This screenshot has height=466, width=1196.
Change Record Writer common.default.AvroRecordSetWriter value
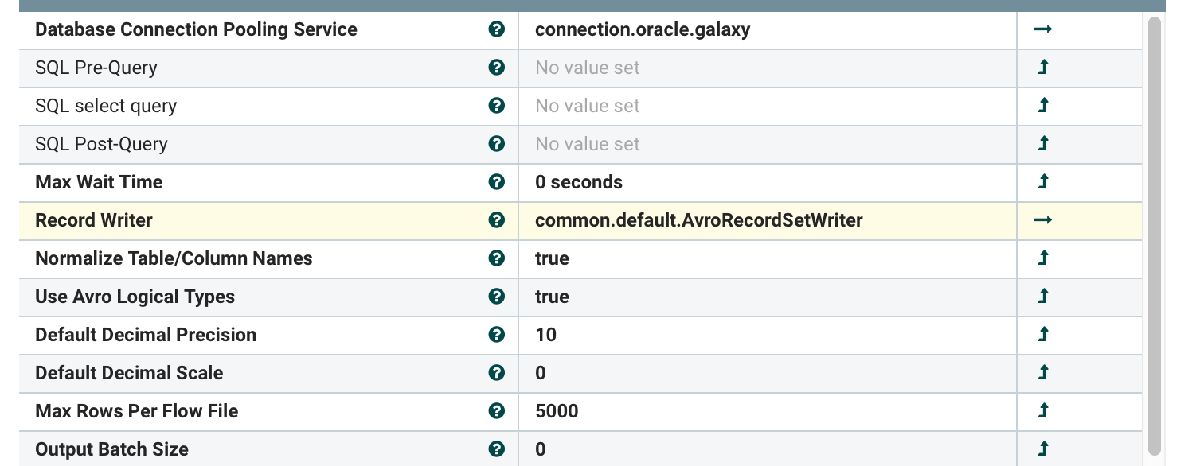(768, 220)
